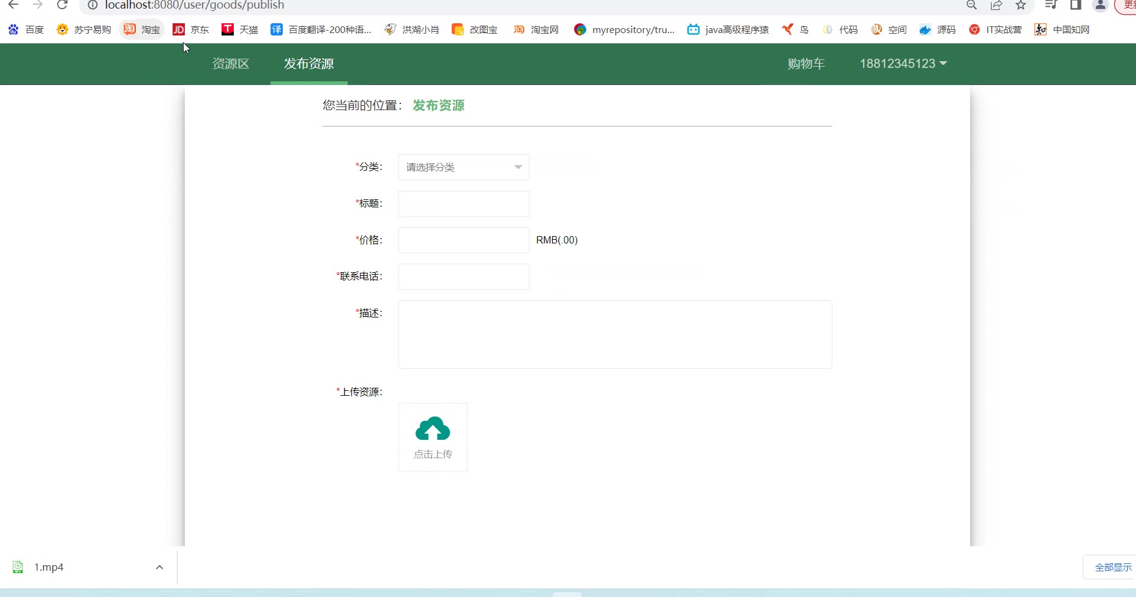Viewport: 1136px width, 597px height.
Task: Click the address bar URL
Action: click(195, 5)
